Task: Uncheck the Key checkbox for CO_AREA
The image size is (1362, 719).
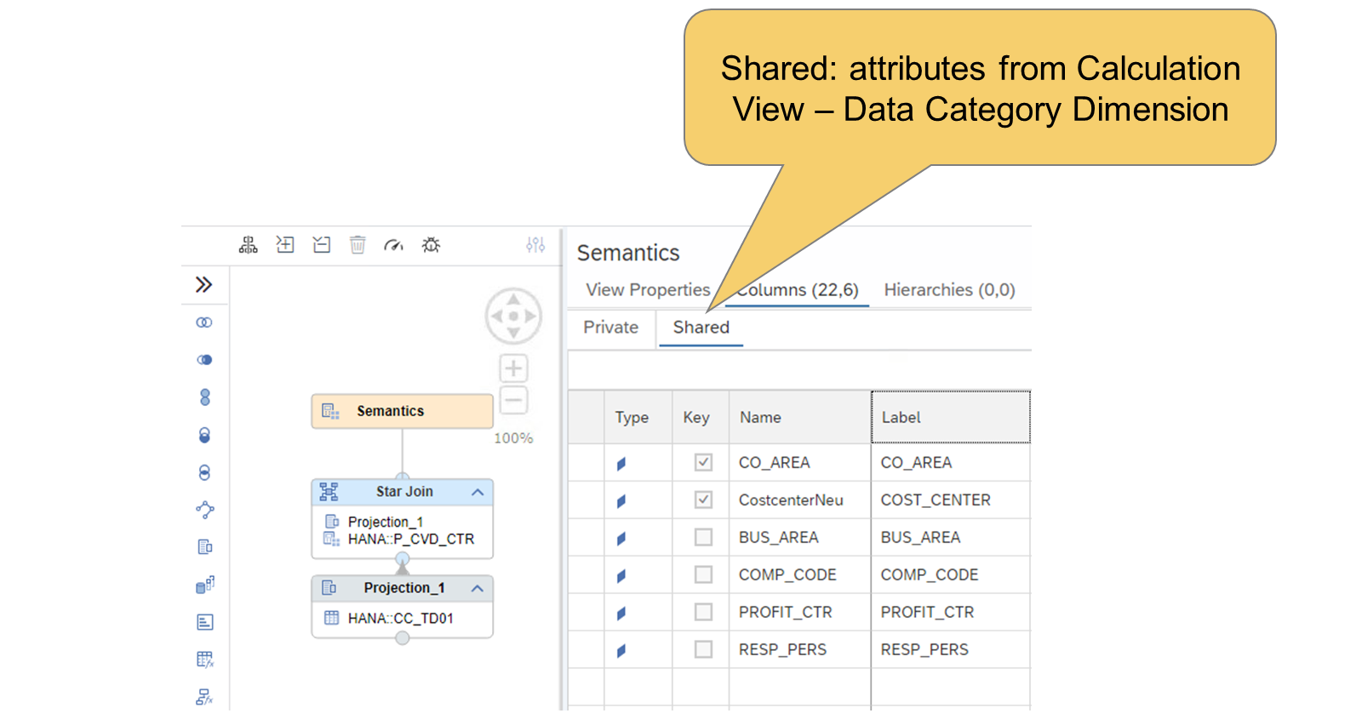Action: tap(703, 462)
